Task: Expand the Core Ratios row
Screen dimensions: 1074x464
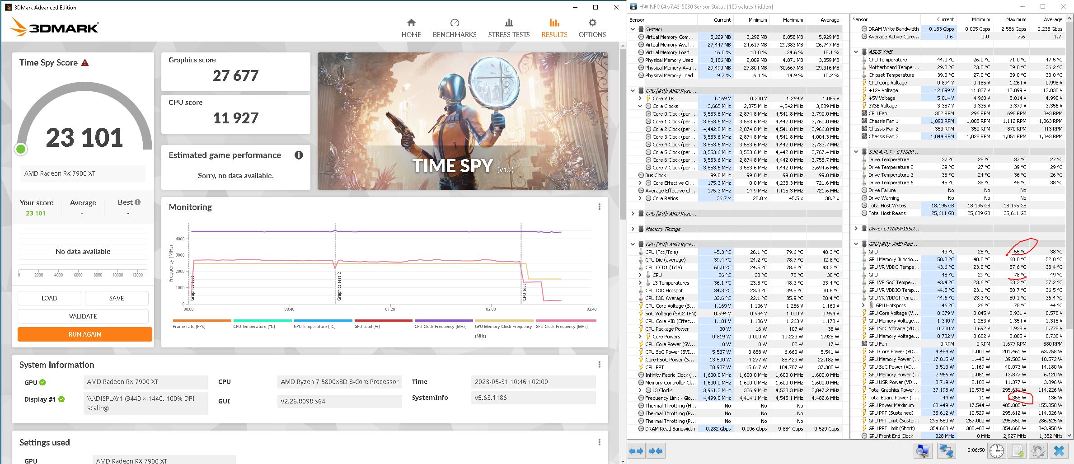Action: (x=640, y=198)
